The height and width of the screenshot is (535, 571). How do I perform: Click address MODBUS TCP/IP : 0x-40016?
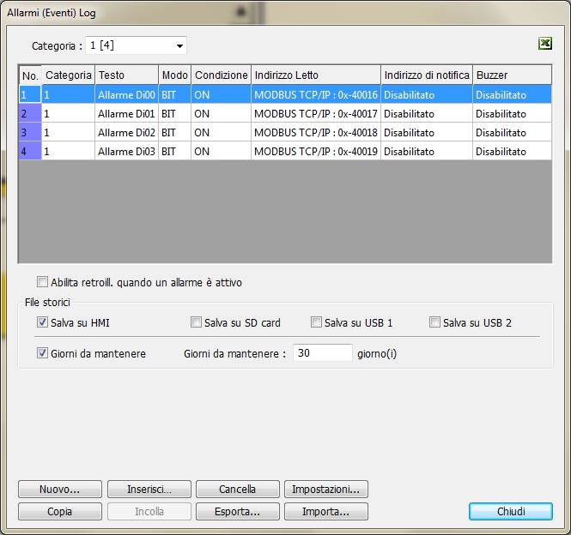[x=316, y=94]
